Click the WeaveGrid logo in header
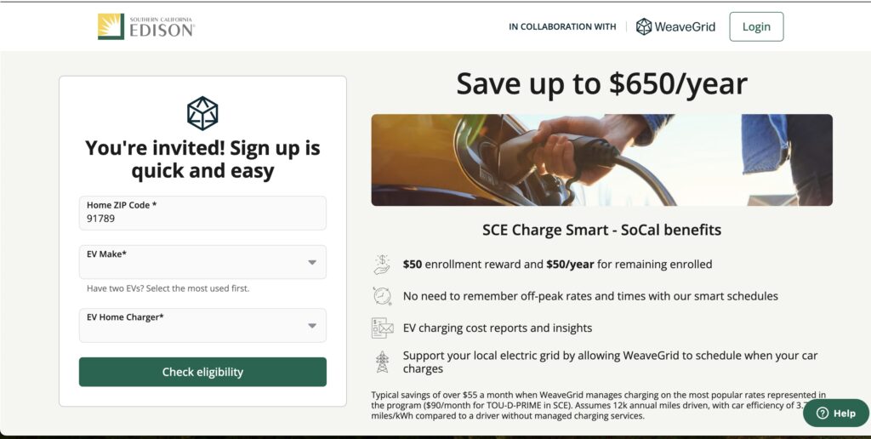 (676, 26)
